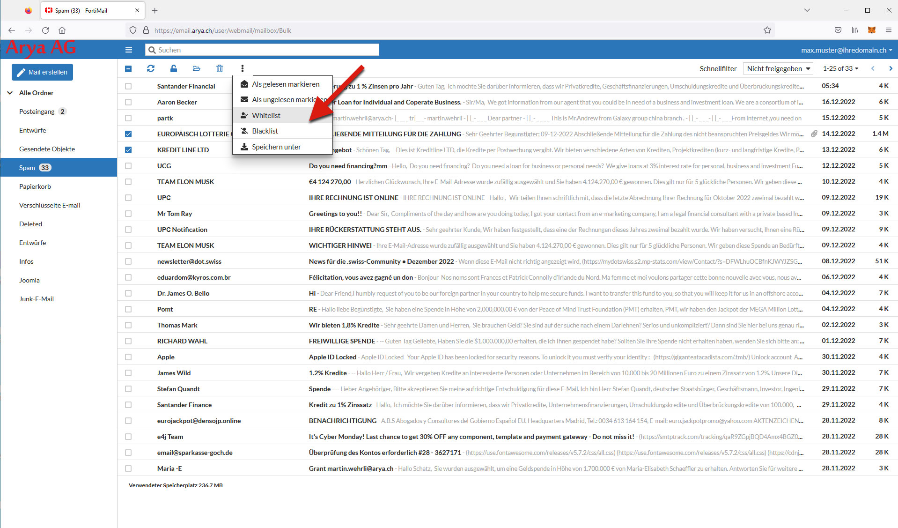Check the Maria -E message checkbox
The width and height of the screenshot is (898, 528).
[128, 469]
